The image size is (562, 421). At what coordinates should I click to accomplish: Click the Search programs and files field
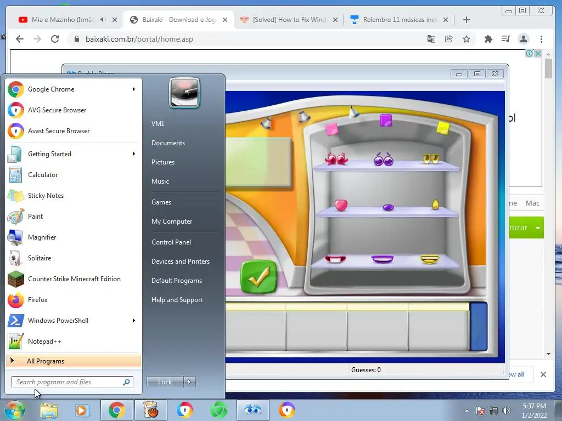pyautogui.click(x=72, y=382)
